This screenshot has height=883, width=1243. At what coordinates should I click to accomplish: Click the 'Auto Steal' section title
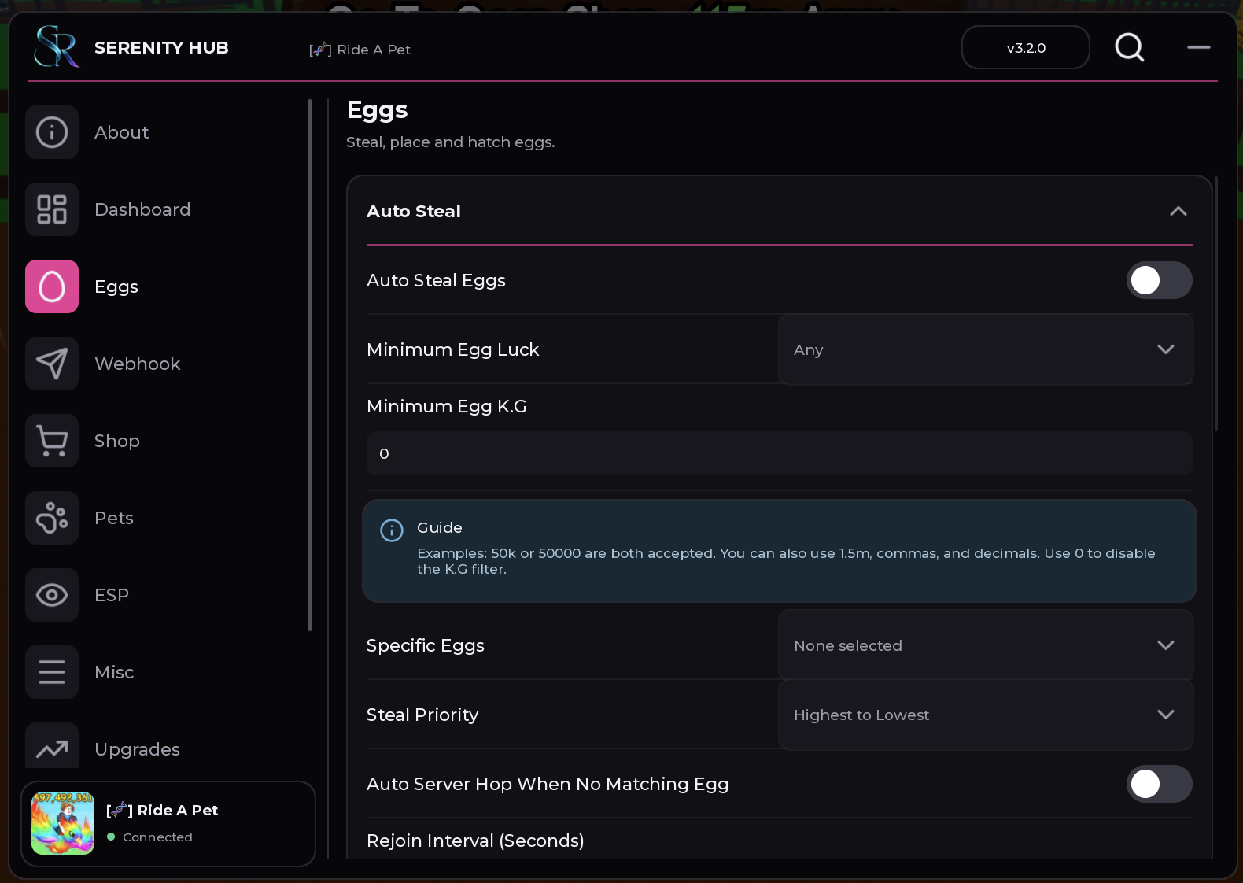tap(414, 211)
